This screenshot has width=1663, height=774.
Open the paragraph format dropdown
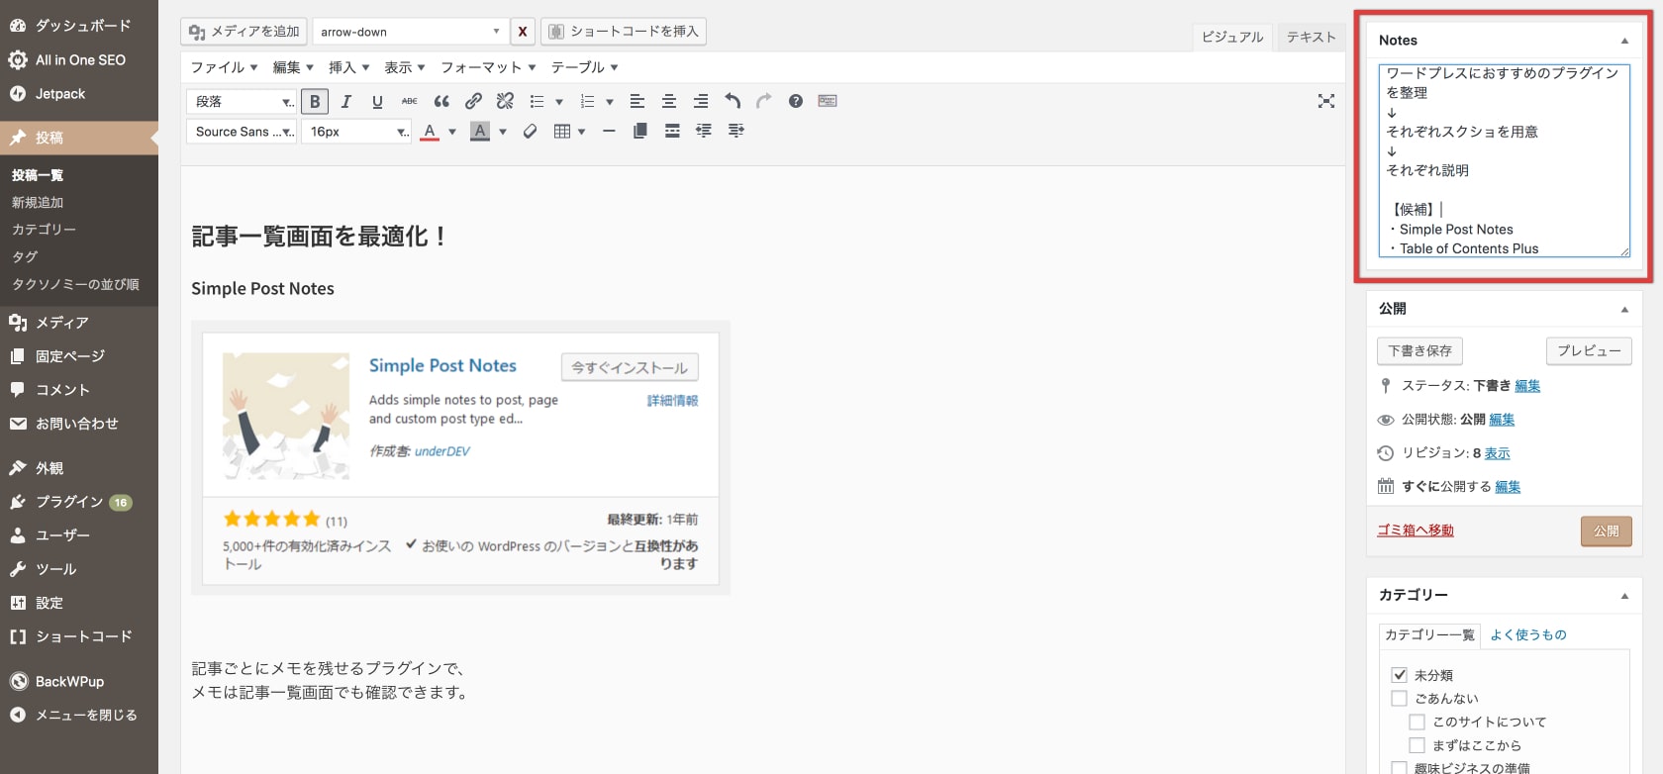click(x=242, y=101)
